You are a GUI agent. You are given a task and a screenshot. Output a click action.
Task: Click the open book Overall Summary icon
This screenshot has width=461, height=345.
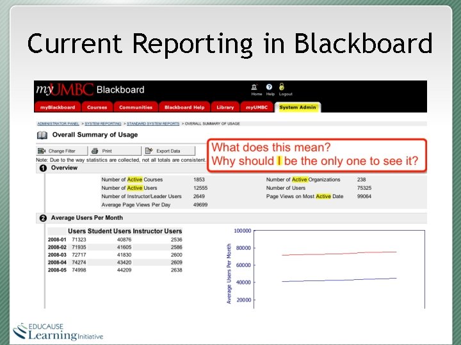pos(42,135)
